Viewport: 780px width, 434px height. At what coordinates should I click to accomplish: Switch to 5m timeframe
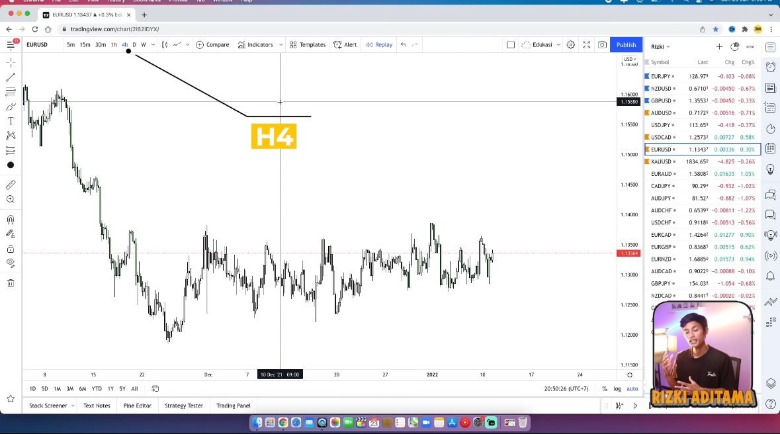point(71,45)
